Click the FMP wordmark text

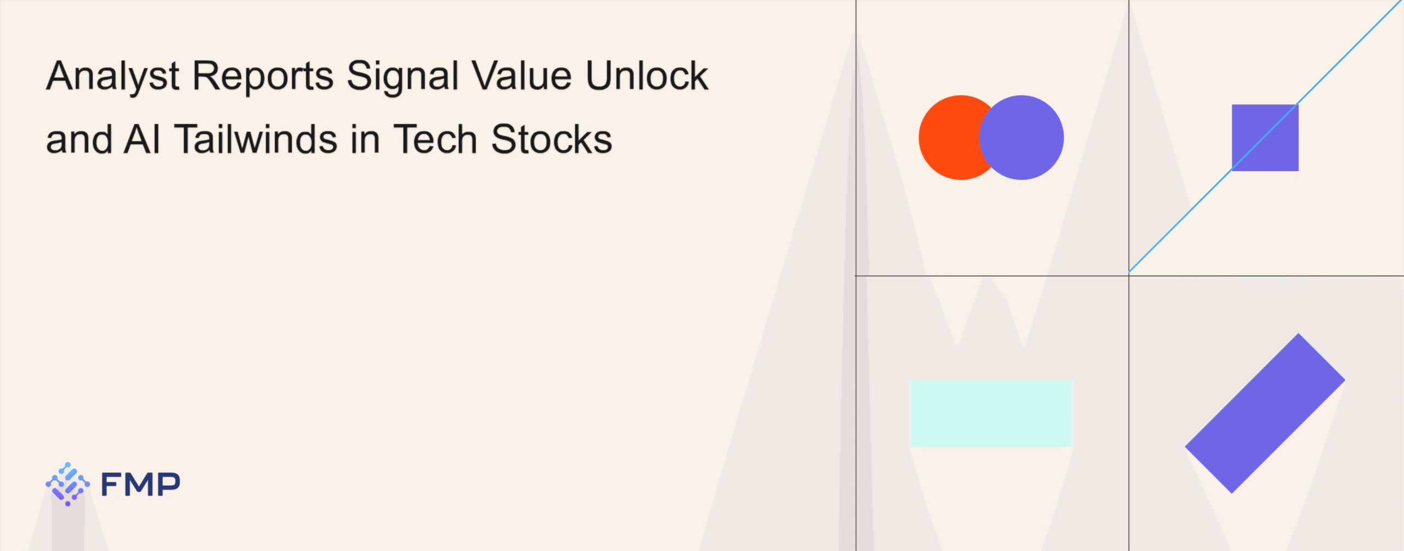[x=140, y=485]
